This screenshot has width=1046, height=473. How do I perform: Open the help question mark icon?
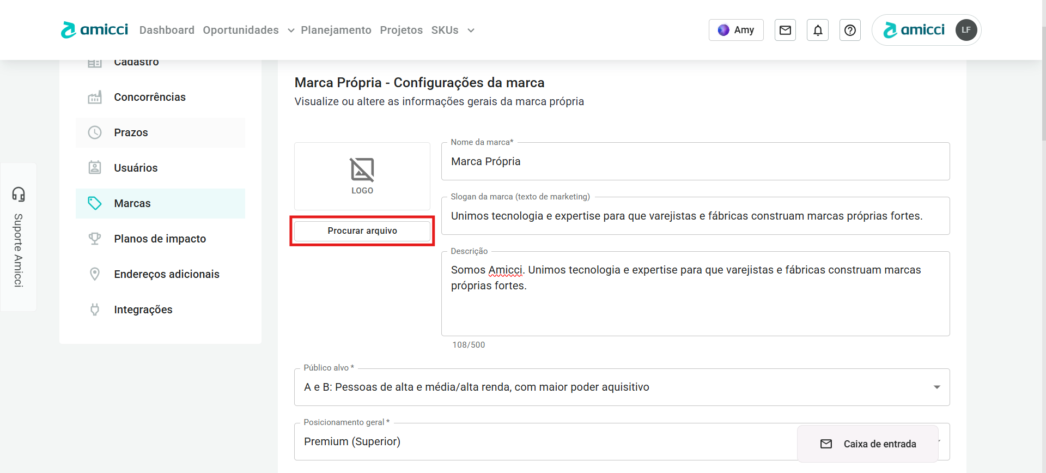(x=850, y=30)
